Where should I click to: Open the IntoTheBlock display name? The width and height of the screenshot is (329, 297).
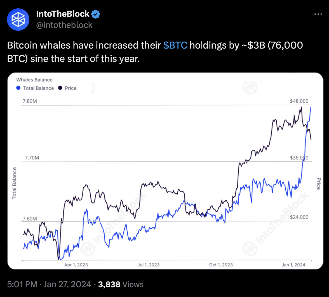point(63,14)
